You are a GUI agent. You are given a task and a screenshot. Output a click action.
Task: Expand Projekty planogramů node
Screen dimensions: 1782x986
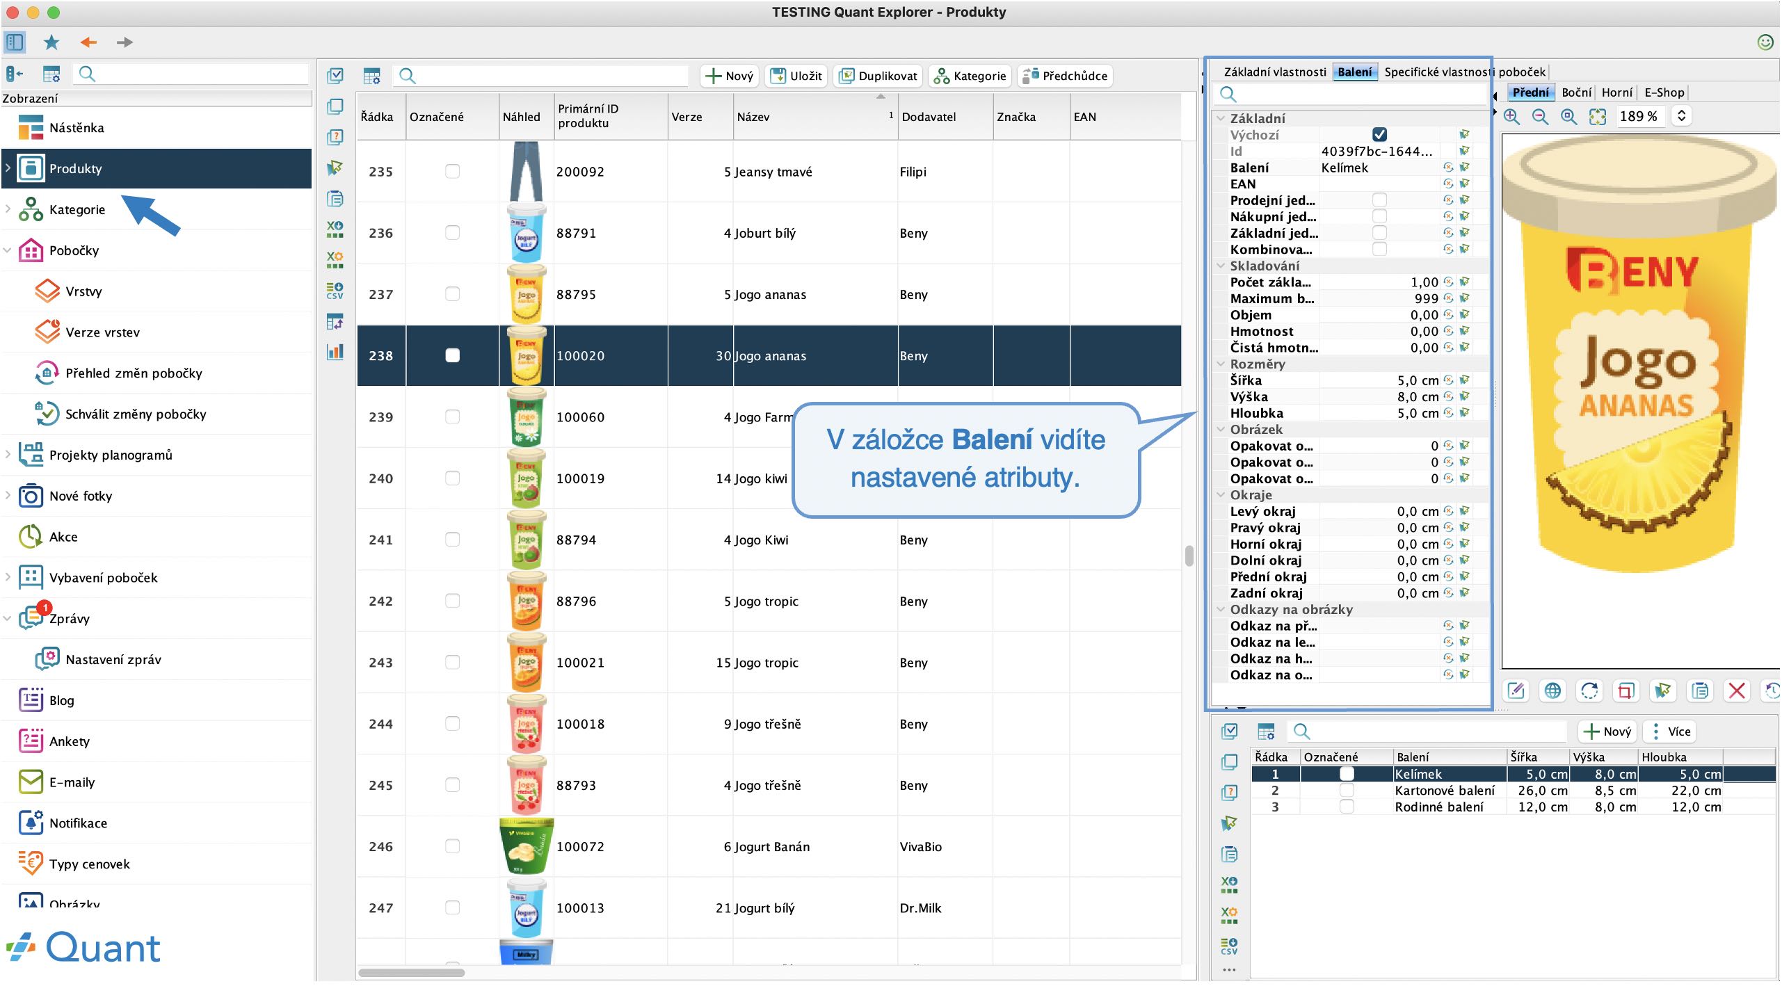click(x=8, y=455)
